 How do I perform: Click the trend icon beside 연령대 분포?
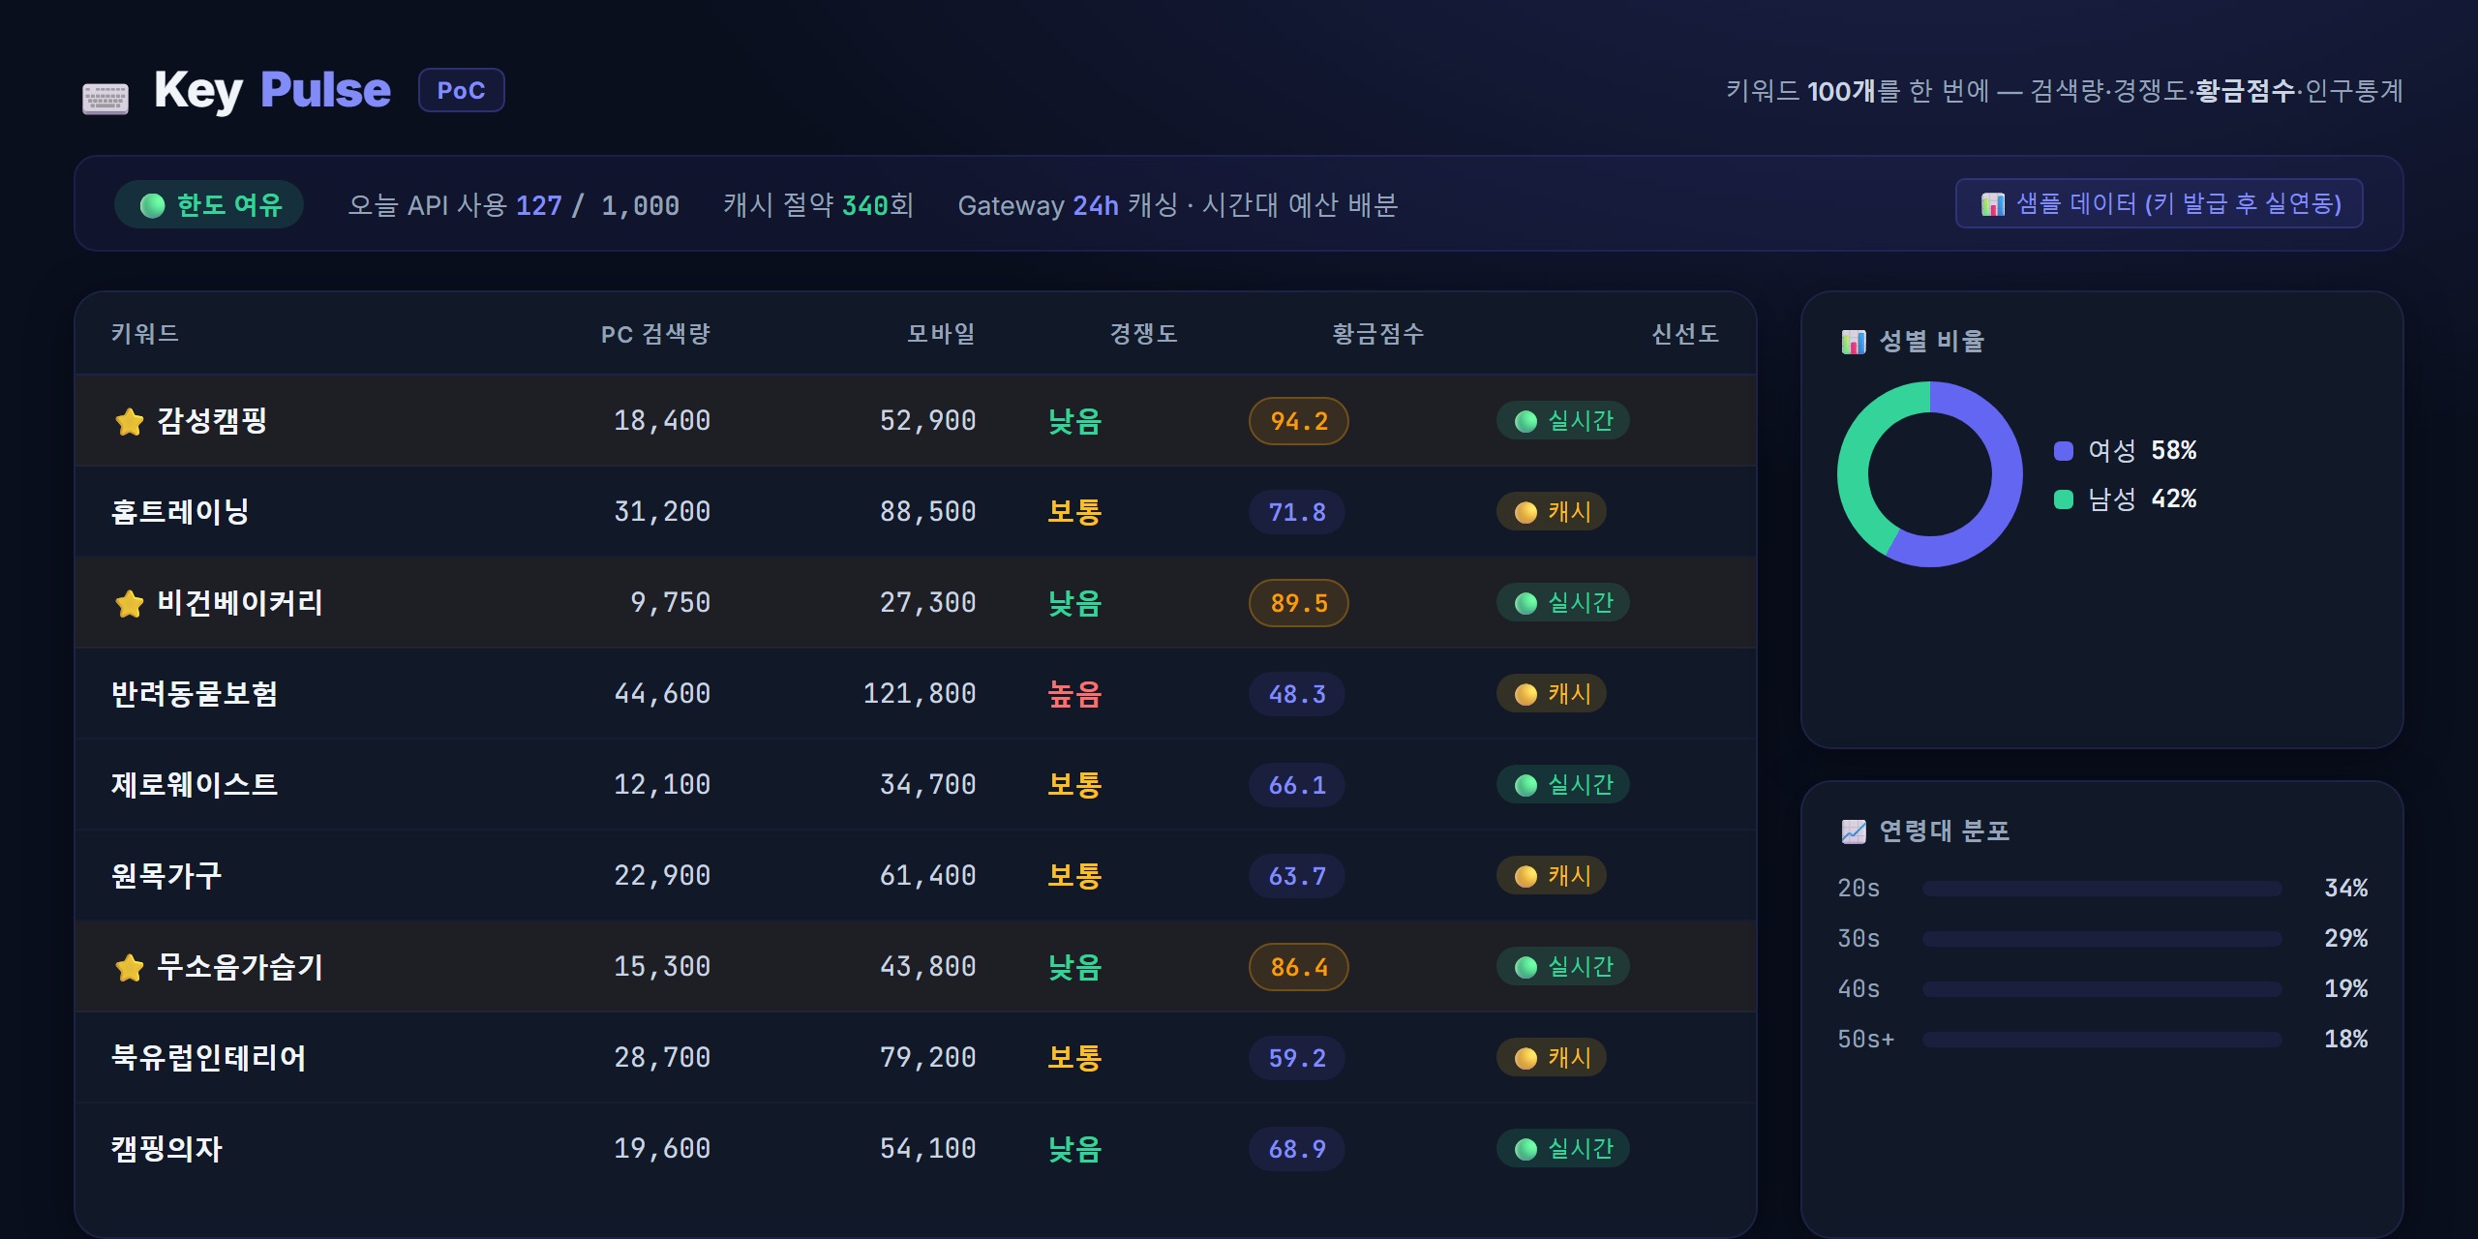coord(1854,831)
